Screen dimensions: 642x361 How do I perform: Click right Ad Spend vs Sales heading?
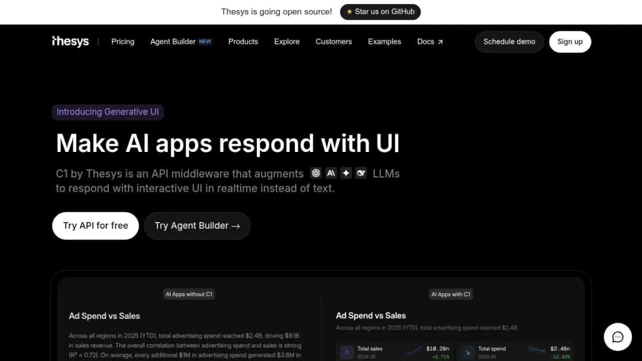point(370,316)
